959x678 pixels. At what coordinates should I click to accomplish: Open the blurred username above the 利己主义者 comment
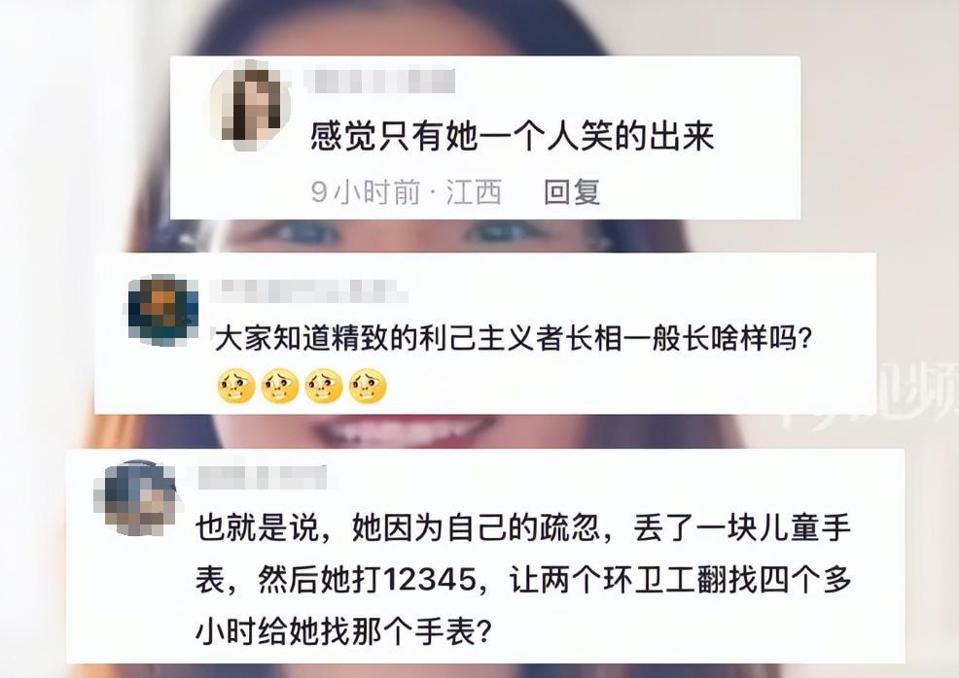[310, 290]
